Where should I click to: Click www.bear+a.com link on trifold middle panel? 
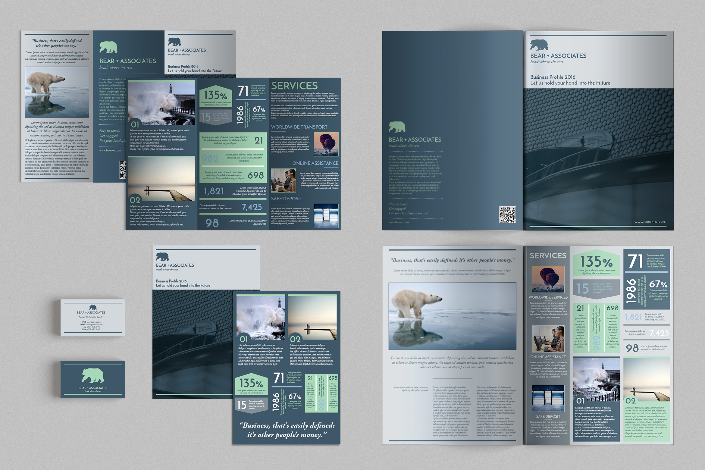tap(110, 150)
